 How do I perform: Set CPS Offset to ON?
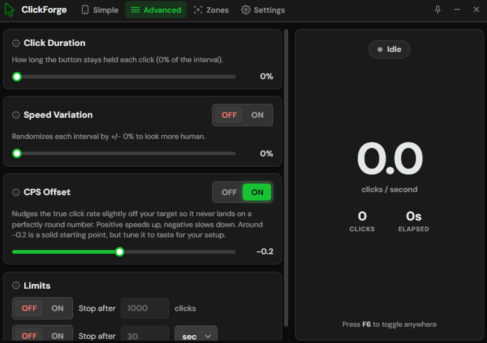tap(257, 193)
